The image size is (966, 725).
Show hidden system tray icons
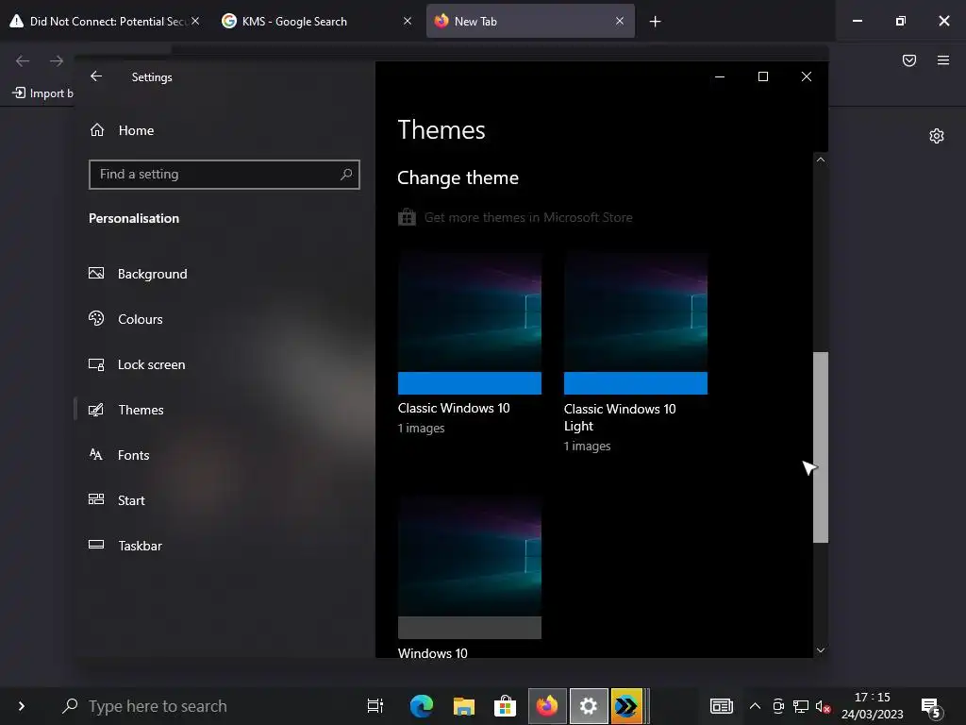[x=755, y=706]
